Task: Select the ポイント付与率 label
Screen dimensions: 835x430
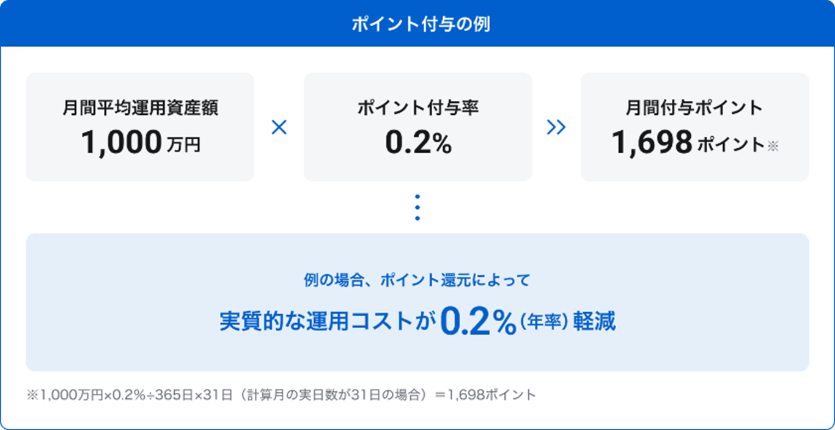Action: coord(417,108)
